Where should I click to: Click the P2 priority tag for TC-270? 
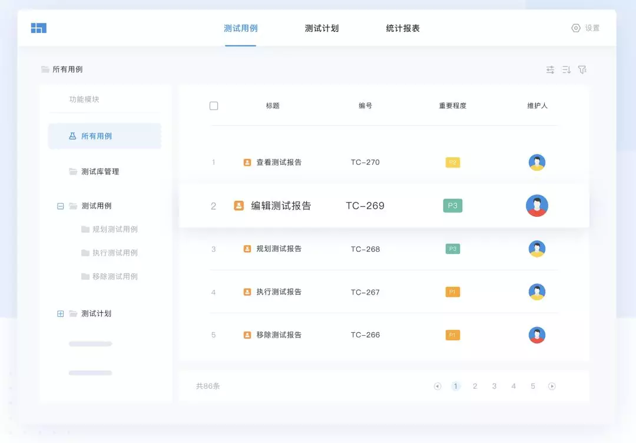point(453,162)
